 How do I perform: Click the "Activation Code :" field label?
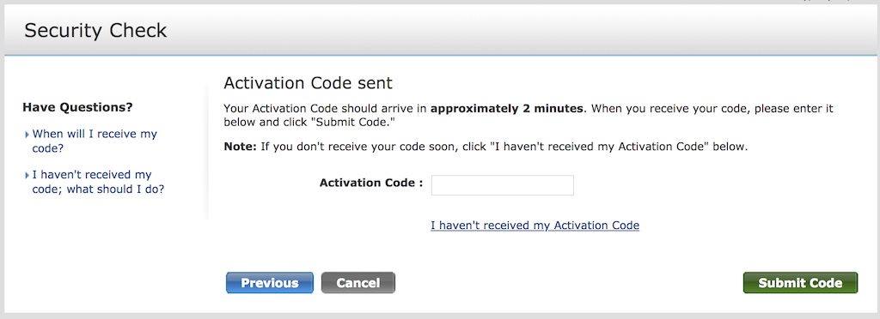coord(371,183)
